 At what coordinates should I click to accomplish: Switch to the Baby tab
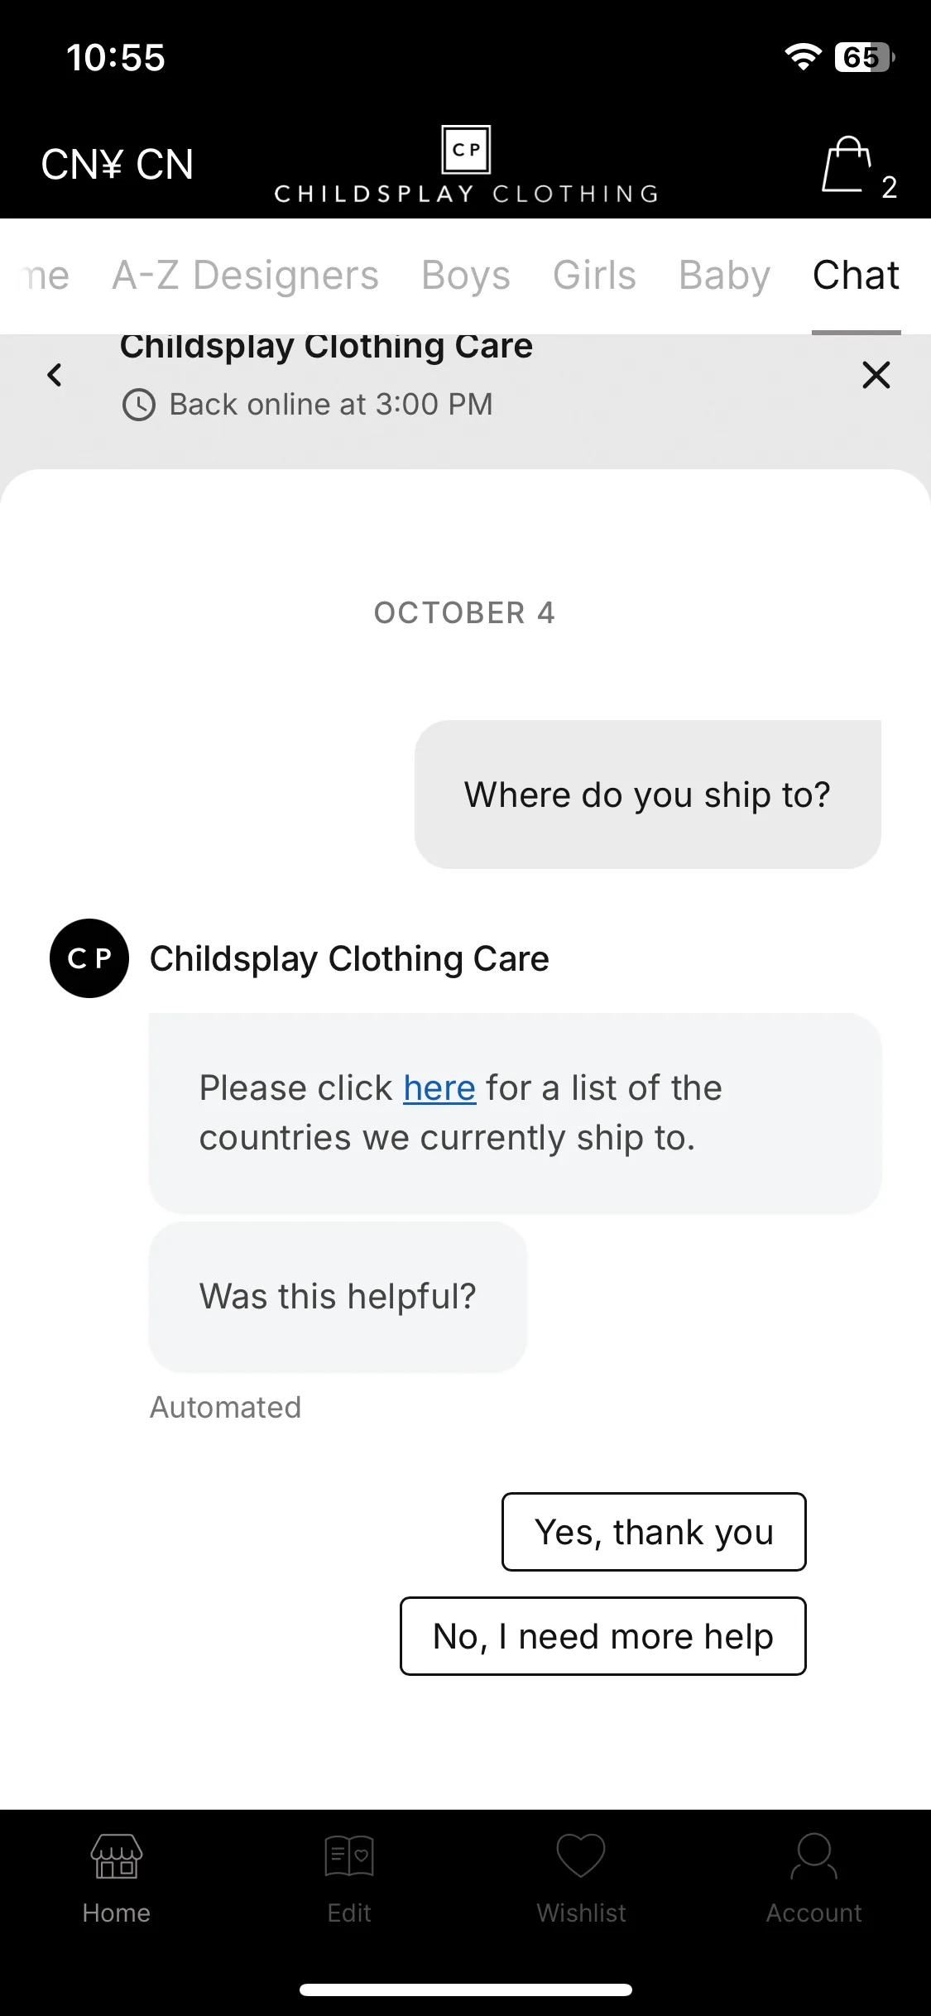click(724, 276)
